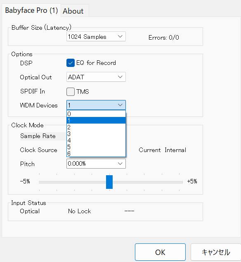This screenshot has height=262, width=241.
Task: Choose 5 in WDM Devices list
Action: (96, 147)
